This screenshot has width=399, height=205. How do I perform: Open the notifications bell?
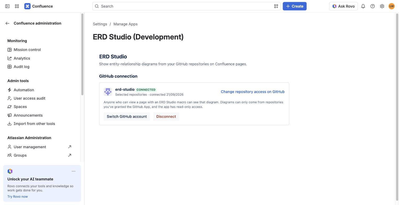click(363, 6)
